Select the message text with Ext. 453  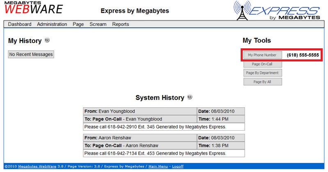point(155,153)
